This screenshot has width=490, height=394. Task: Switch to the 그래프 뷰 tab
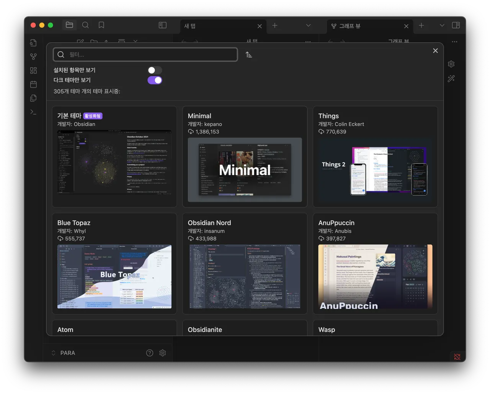[x=370, y=26]
